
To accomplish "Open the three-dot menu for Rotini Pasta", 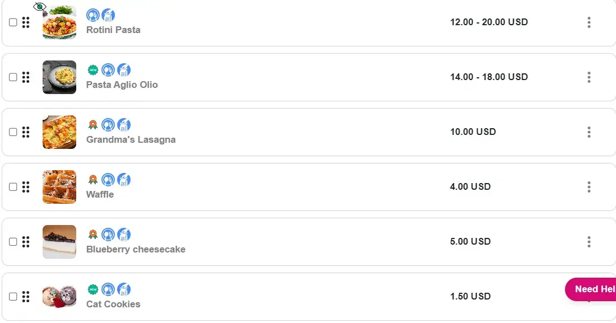I will pyautogui.click(x=589, y=22).
